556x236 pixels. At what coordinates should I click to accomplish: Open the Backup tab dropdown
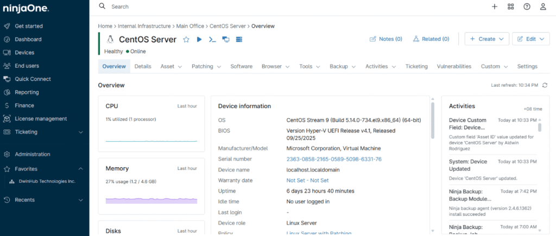coord(343,66)
